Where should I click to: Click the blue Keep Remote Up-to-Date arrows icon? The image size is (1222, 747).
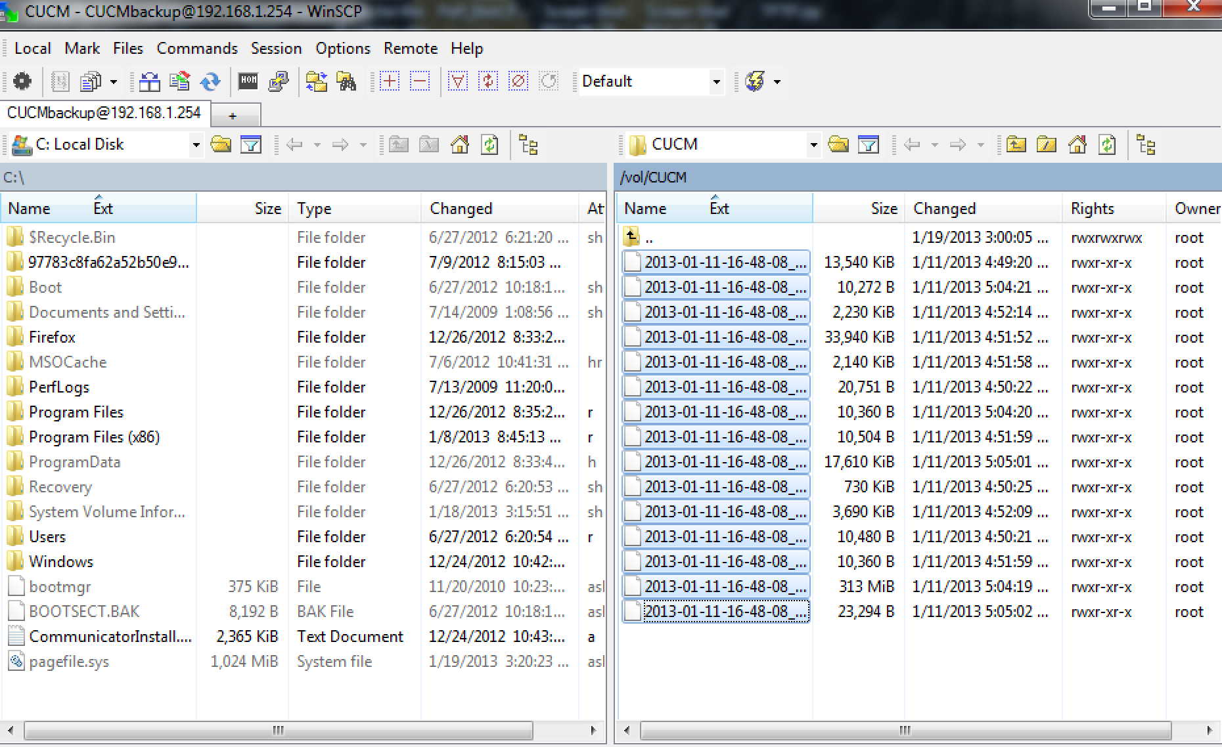tap(210, 81)
